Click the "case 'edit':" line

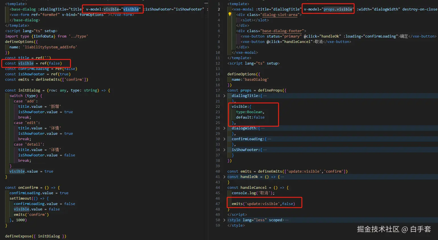pos(27,123)
